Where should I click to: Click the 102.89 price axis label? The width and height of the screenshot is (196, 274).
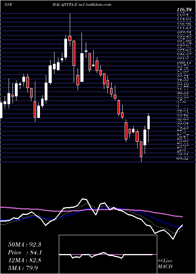pyautogui.click(x=184, y=54)
